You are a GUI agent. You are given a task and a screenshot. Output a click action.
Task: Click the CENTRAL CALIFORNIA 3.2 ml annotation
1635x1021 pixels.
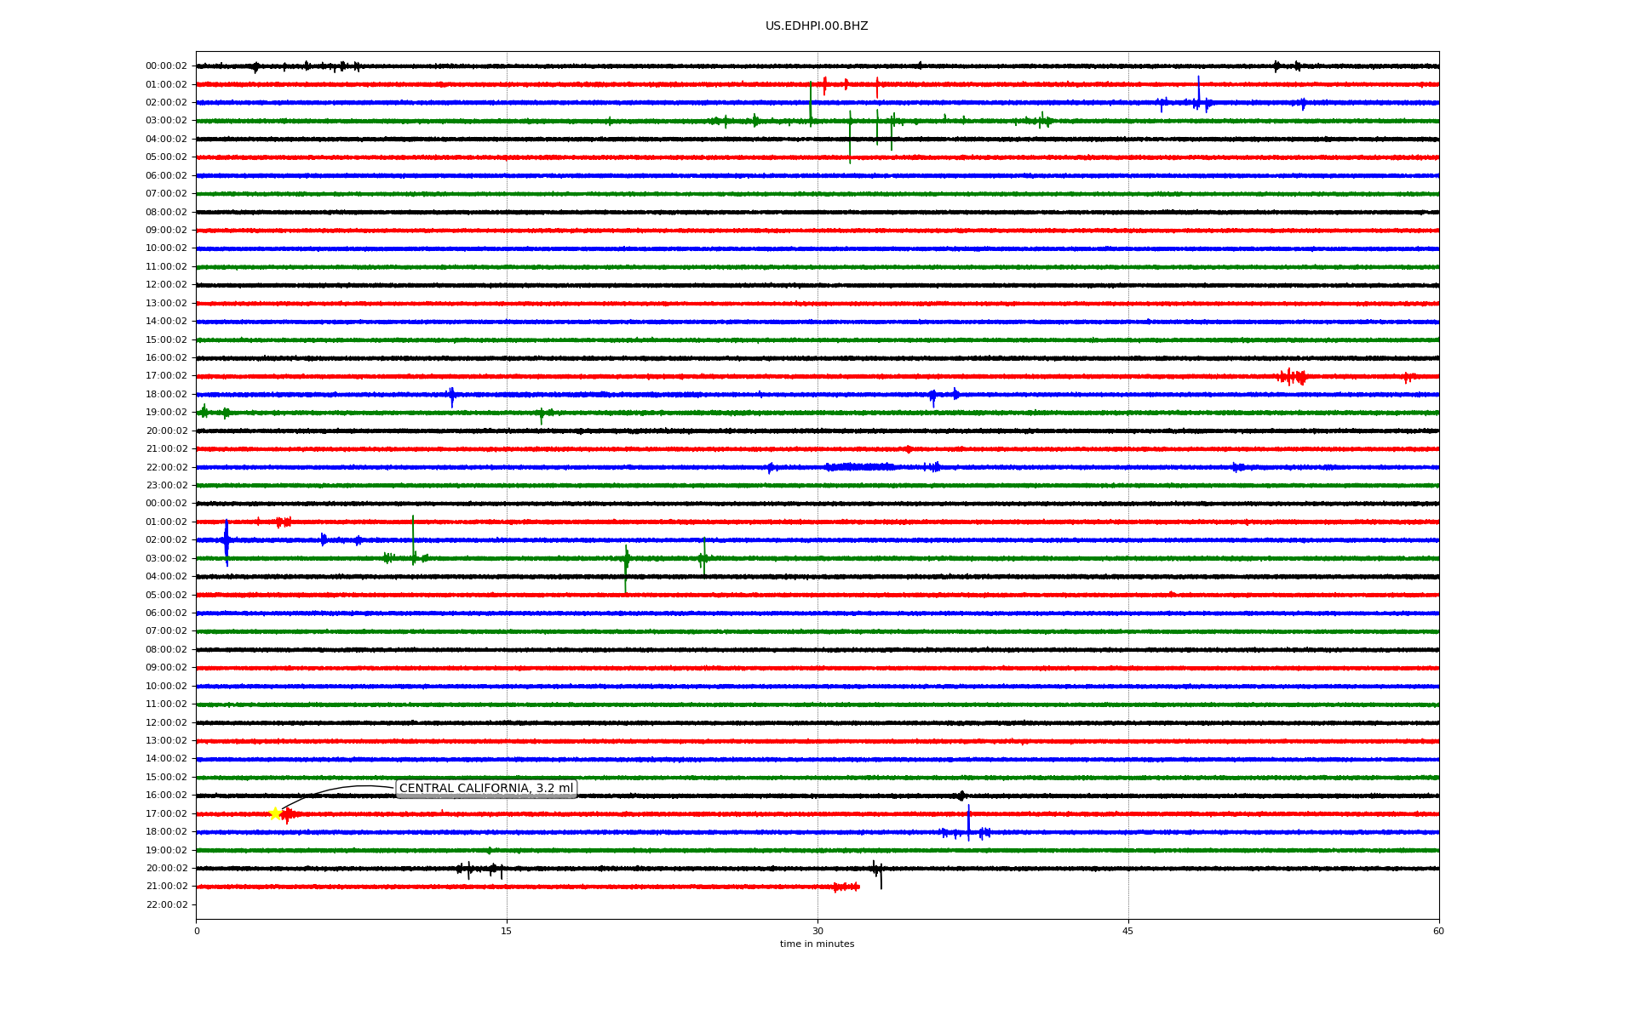pos(486,789)
